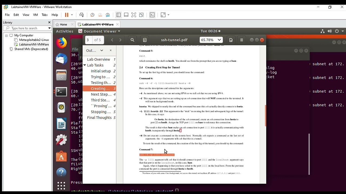Click the revert to snapshot icon

(100, 15)
